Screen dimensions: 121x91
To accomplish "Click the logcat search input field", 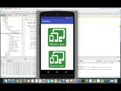I will [89, 61].
